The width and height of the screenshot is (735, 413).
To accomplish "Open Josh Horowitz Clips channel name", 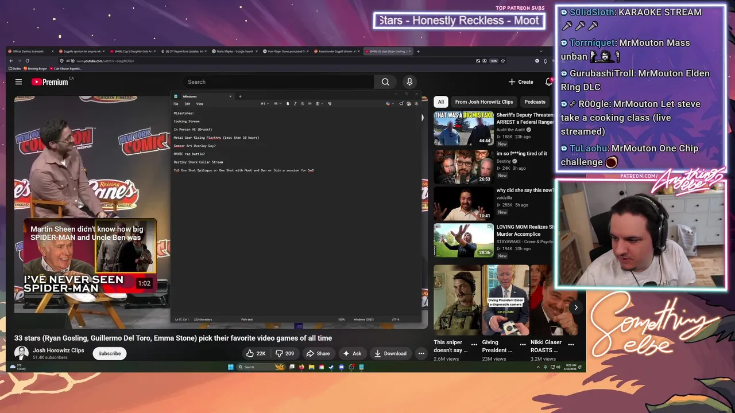I will [x=59, y=350].
